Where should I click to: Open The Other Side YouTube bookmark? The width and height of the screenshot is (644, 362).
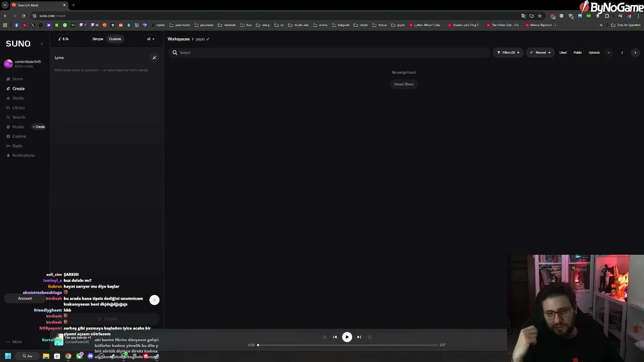[503, 25]
